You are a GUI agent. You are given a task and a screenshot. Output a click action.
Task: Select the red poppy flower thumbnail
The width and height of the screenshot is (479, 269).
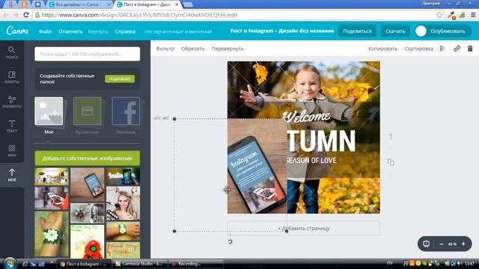pos(88,242)
